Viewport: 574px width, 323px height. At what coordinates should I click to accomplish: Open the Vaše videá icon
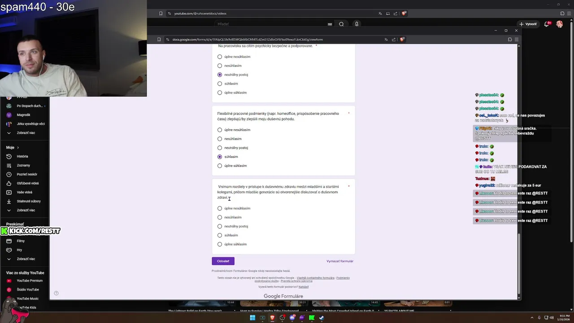point(9,192)
